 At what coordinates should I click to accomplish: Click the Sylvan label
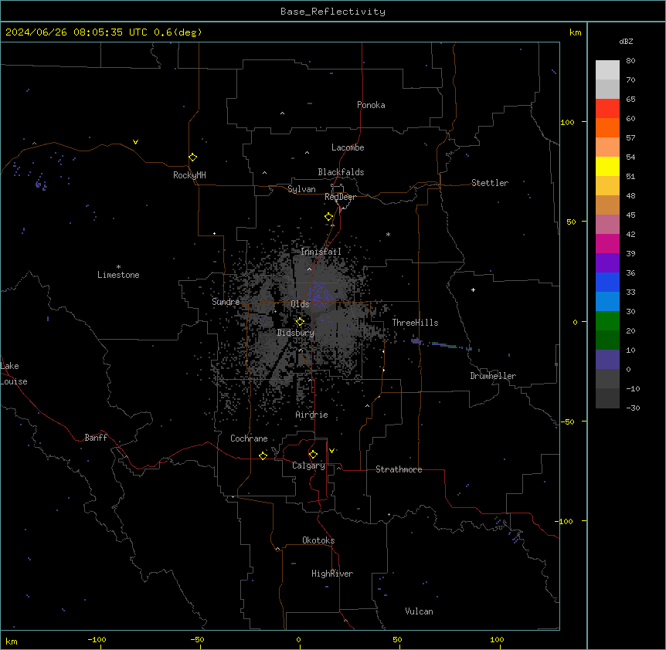(301, 189)
